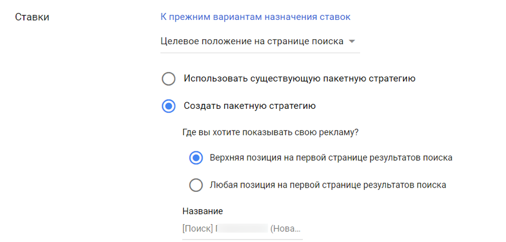
Task: Open the "Целевое положение на странице поиска" dropdown
Action: coord(252,42)
